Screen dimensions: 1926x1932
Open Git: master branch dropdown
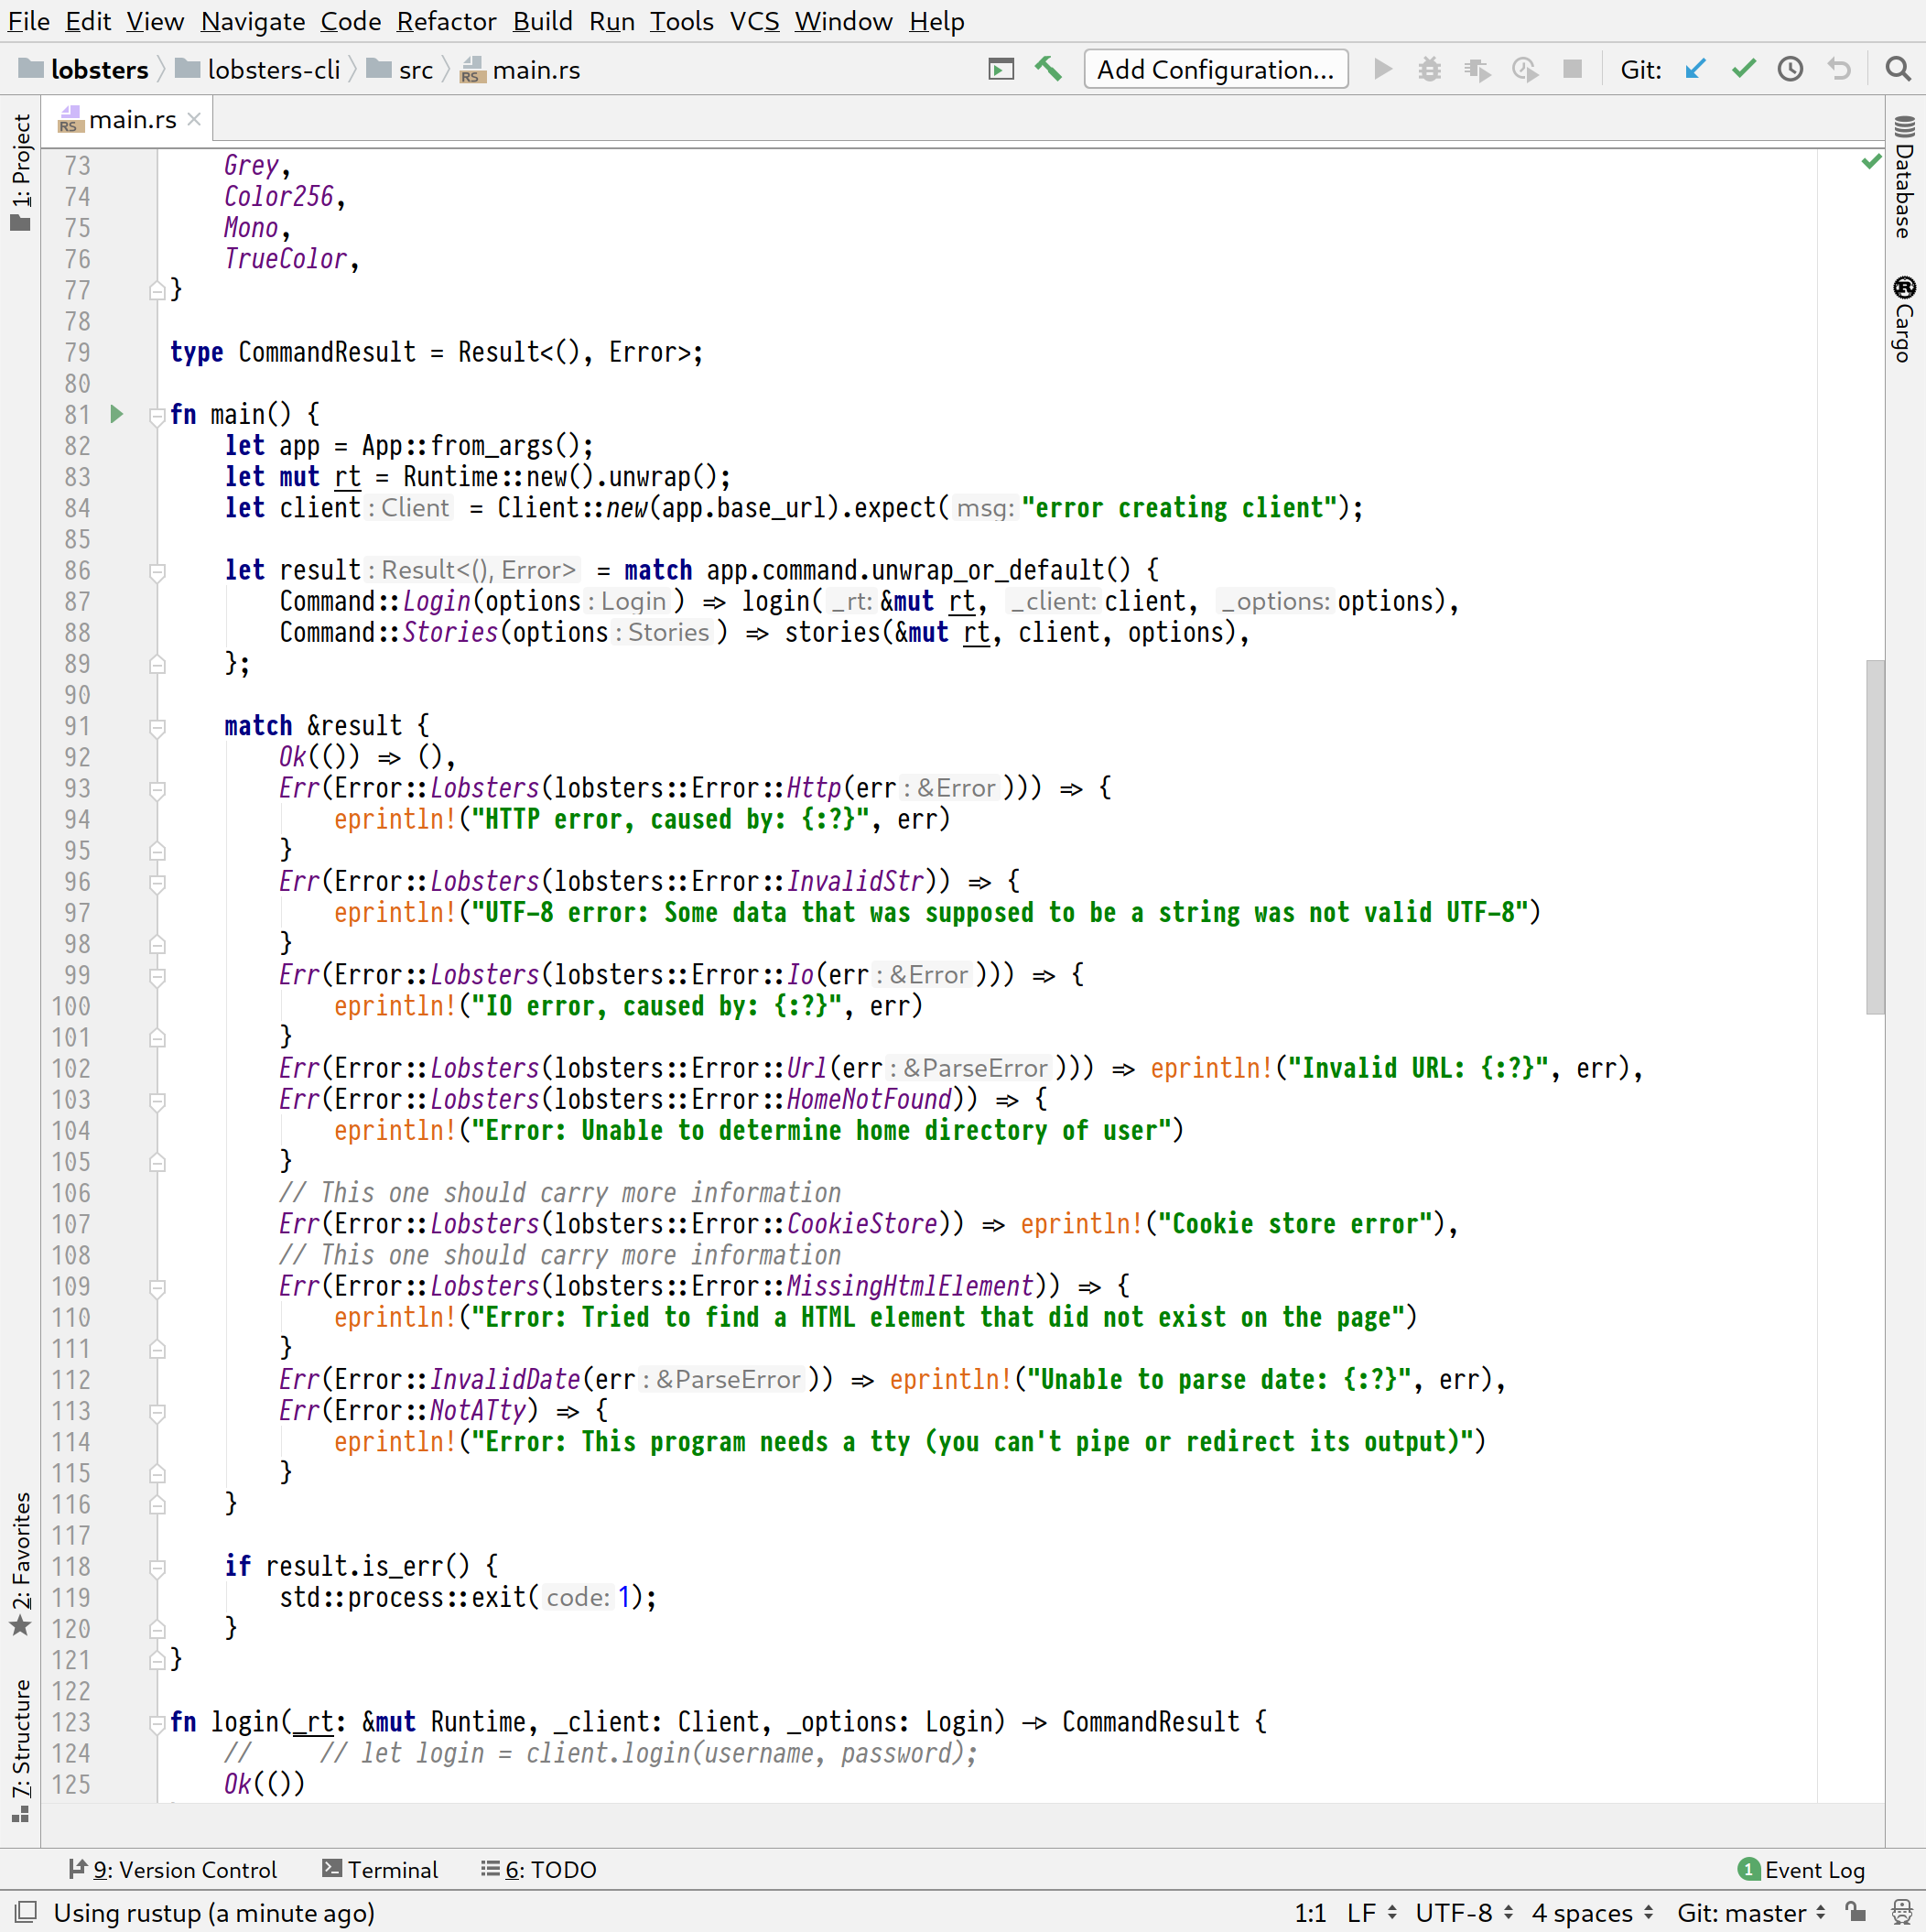tap(1751, 1912)
